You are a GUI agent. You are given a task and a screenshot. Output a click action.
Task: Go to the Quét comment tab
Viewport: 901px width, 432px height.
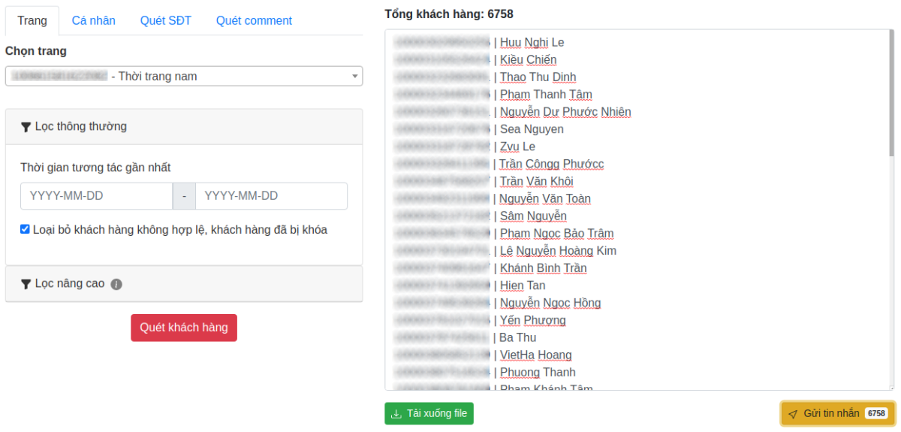[x=254, y=21]
